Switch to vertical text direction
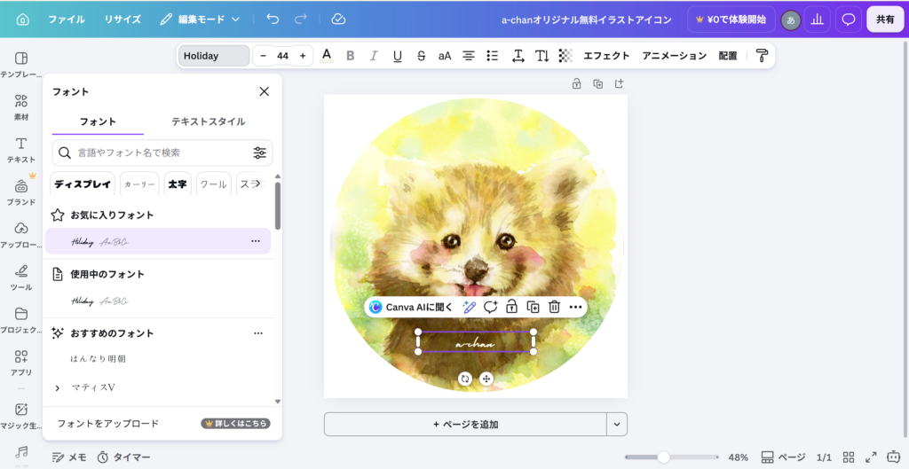 point(542,56)
